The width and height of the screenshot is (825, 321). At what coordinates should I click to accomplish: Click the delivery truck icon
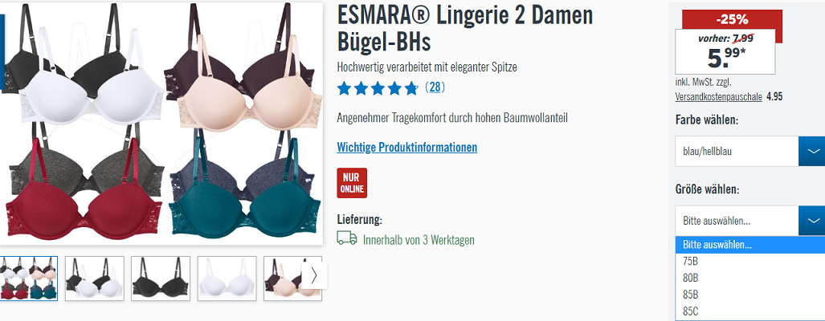click(x=347, y=238)
